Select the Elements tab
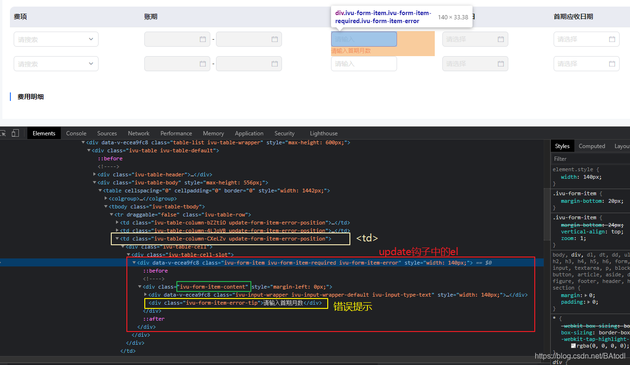 coord(44,133)
